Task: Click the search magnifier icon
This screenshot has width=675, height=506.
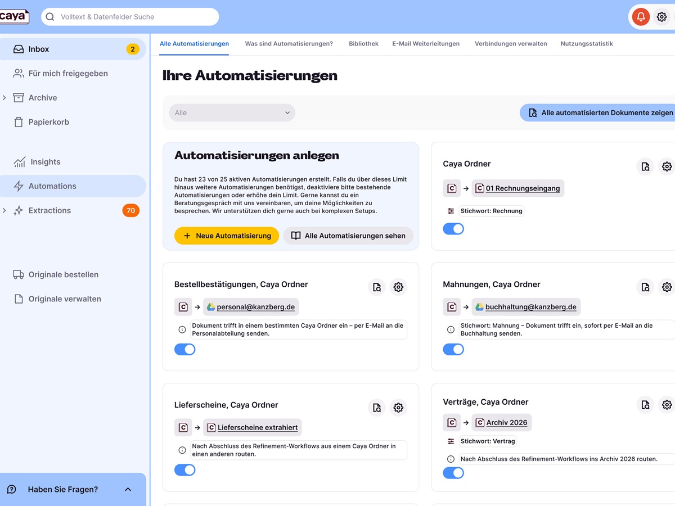Action: 50,17
